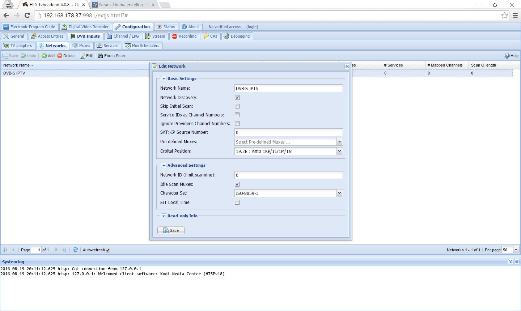Open the Chrome menu
The height and width of the screenshot is (311, 521).
[x=515, y=15]
